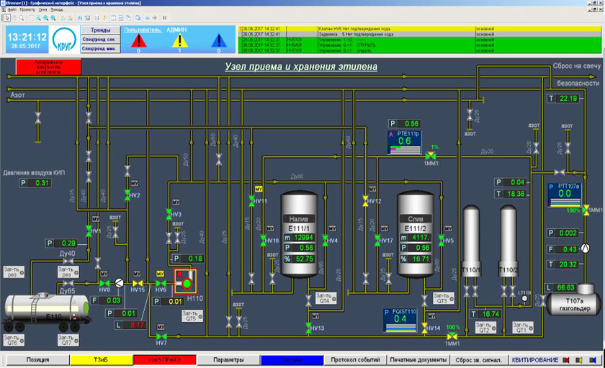
Task: Click the Пользователь link
Action: [x=143, y=30]
